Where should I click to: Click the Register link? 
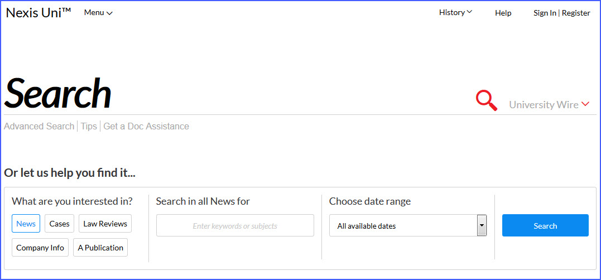click(576, 13)
